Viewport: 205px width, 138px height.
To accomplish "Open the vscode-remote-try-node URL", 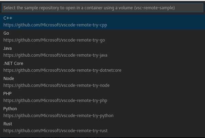I will 57,85.
